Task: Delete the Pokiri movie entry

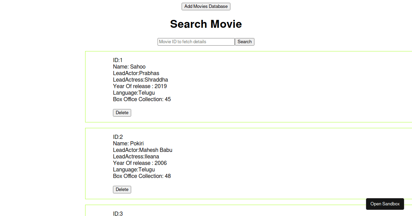Action: 122,190
